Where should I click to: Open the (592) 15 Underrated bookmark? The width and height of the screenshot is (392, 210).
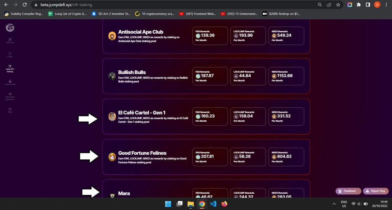(x=240, y=14)
